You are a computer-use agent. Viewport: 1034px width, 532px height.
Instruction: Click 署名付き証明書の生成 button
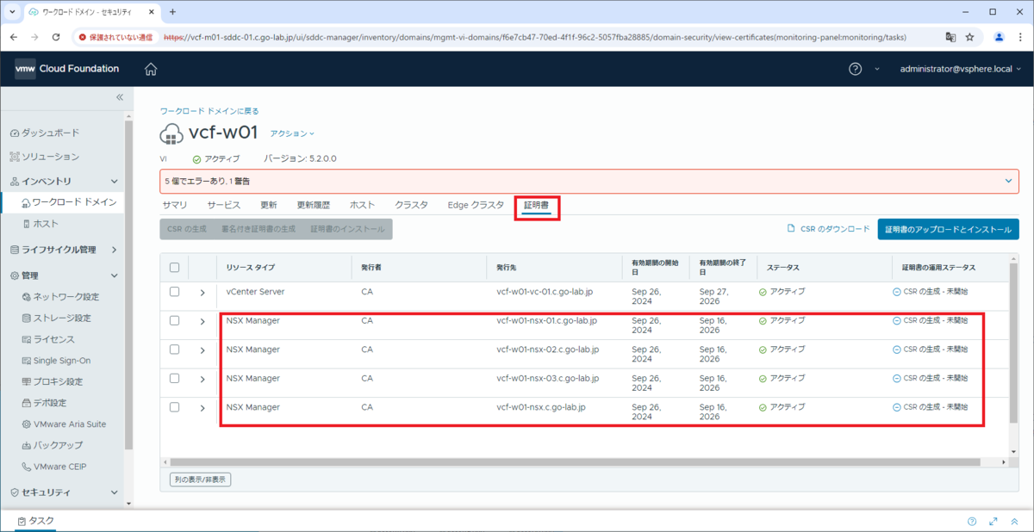pos(258,229)
